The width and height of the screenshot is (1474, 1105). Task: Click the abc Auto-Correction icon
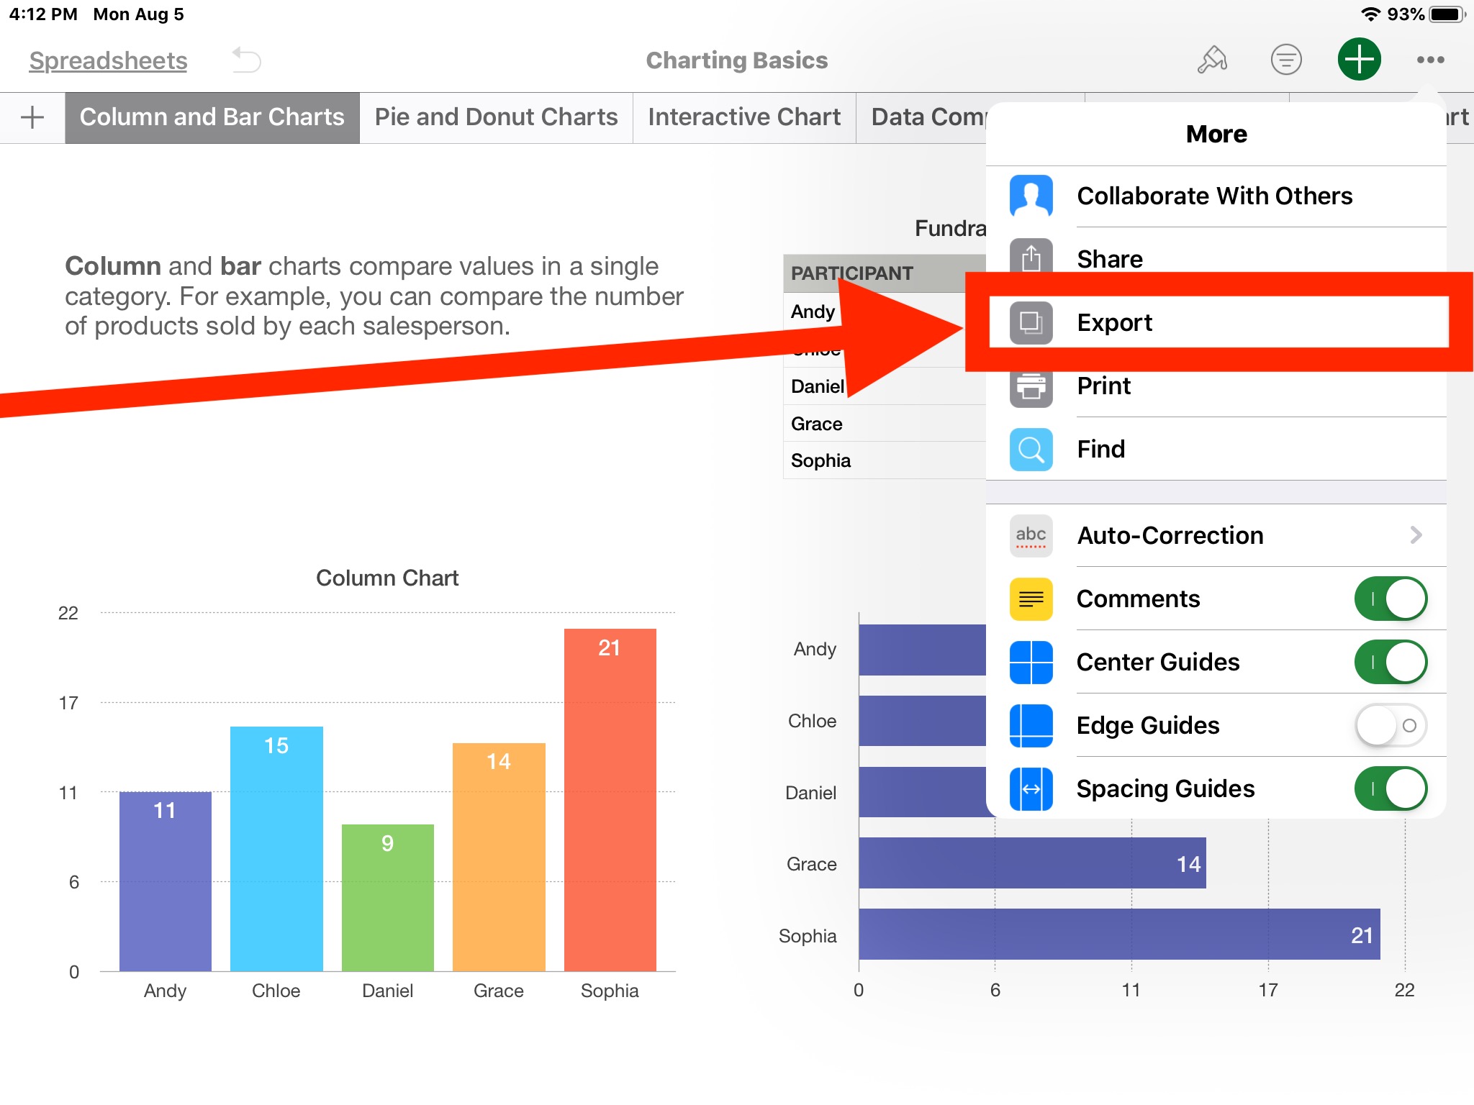tap(1030, 535)
